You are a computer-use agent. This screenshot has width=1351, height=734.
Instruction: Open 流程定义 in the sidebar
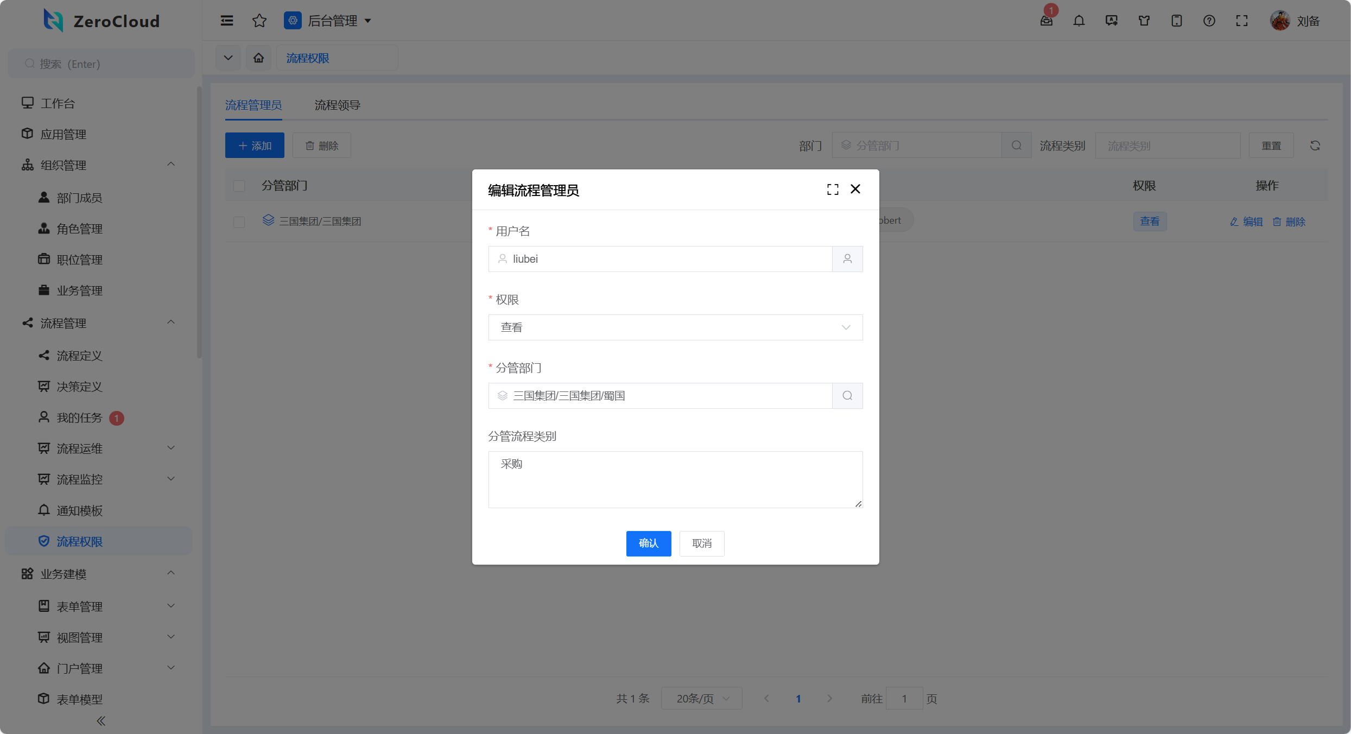79,356
